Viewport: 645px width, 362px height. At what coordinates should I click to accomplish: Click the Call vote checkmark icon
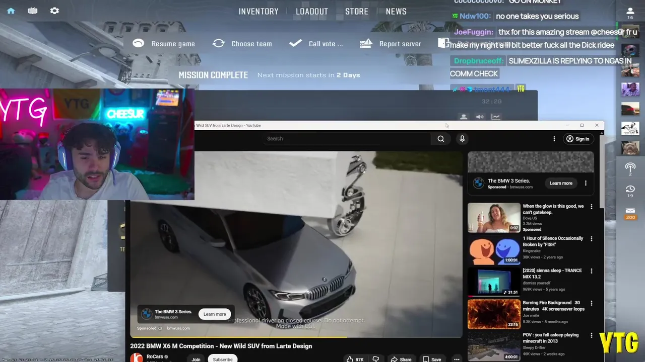coord(295,44)
